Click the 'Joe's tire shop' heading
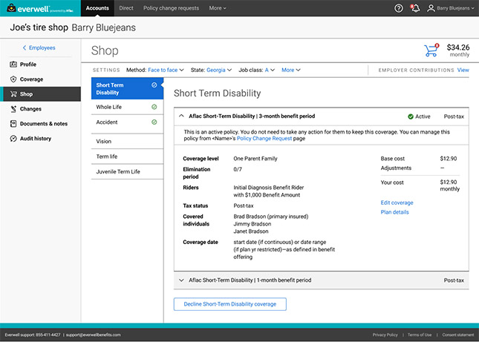This screenshot has width=479, height=342. pyautogui.click(x=39, y=27)
